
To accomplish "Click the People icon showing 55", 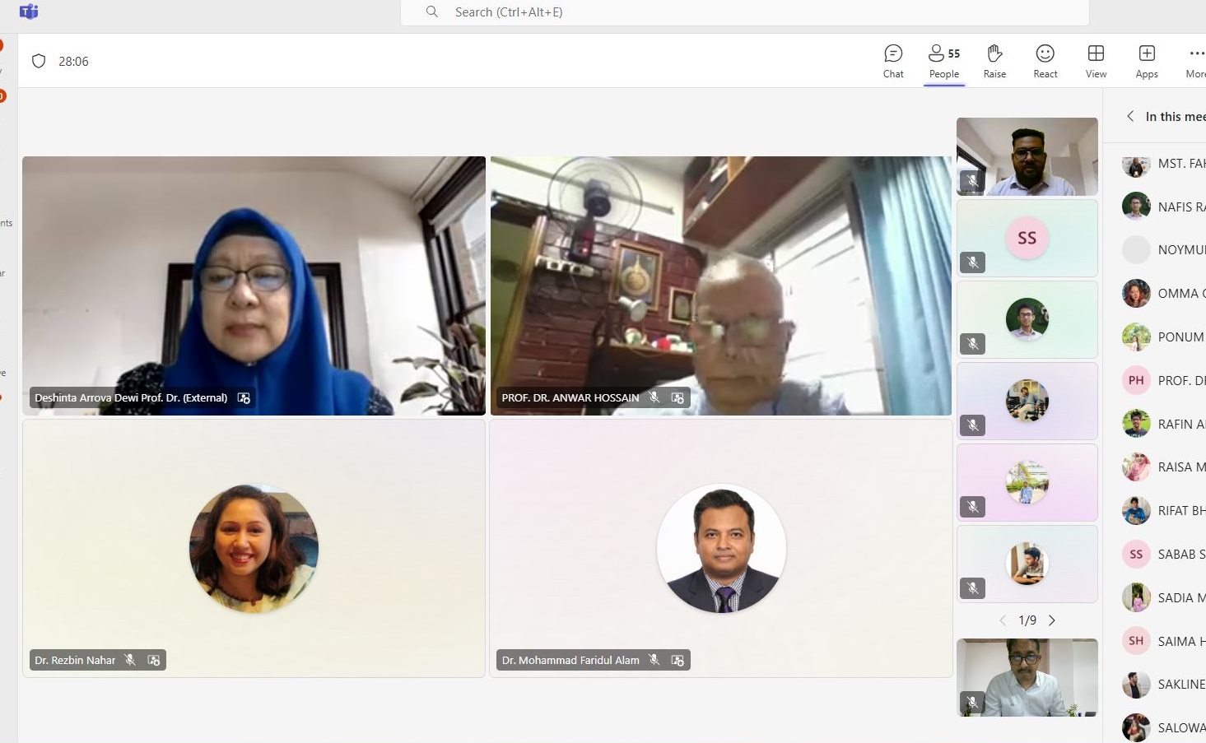I will coord(944,62).
